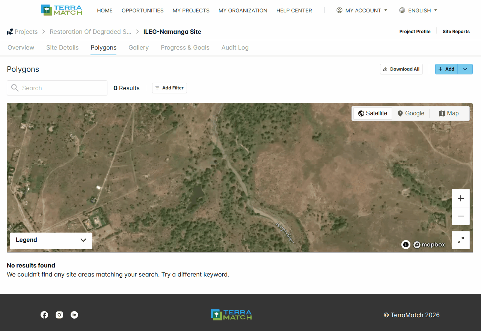Open the Facebook page icon

tap(44, 315)
